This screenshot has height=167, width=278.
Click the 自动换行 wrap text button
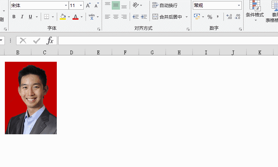(x=165, y=6)
